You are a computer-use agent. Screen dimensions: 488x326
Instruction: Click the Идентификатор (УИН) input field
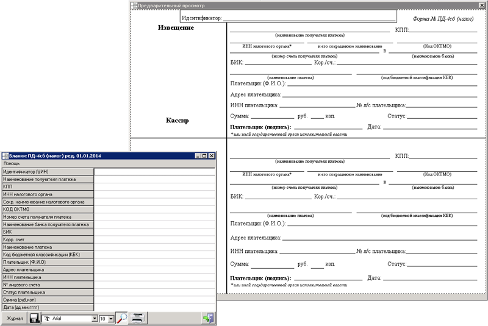click(x=154, y=172)
